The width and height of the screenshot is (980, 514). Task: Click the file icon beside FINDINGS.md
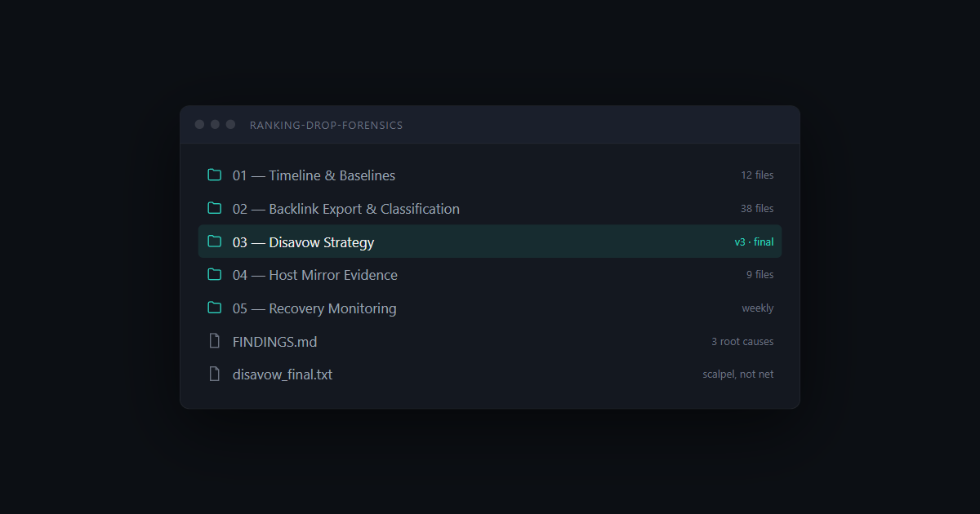(x=215, y=341)
